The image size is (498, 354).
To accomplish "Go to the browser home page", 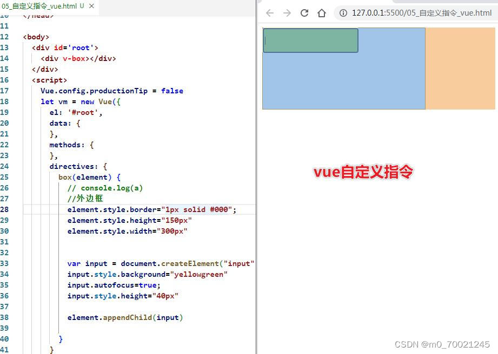I will tap(322, 13).
